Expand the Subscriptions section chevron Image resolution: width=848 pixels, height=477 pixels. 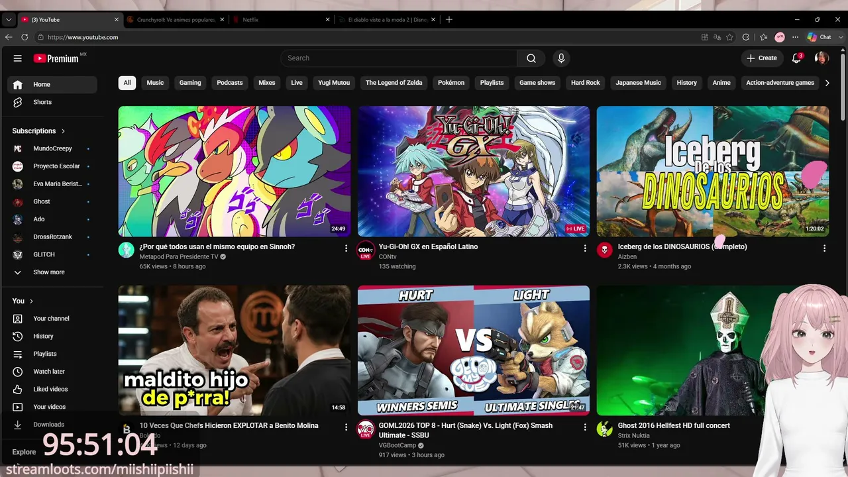(64, 131)
